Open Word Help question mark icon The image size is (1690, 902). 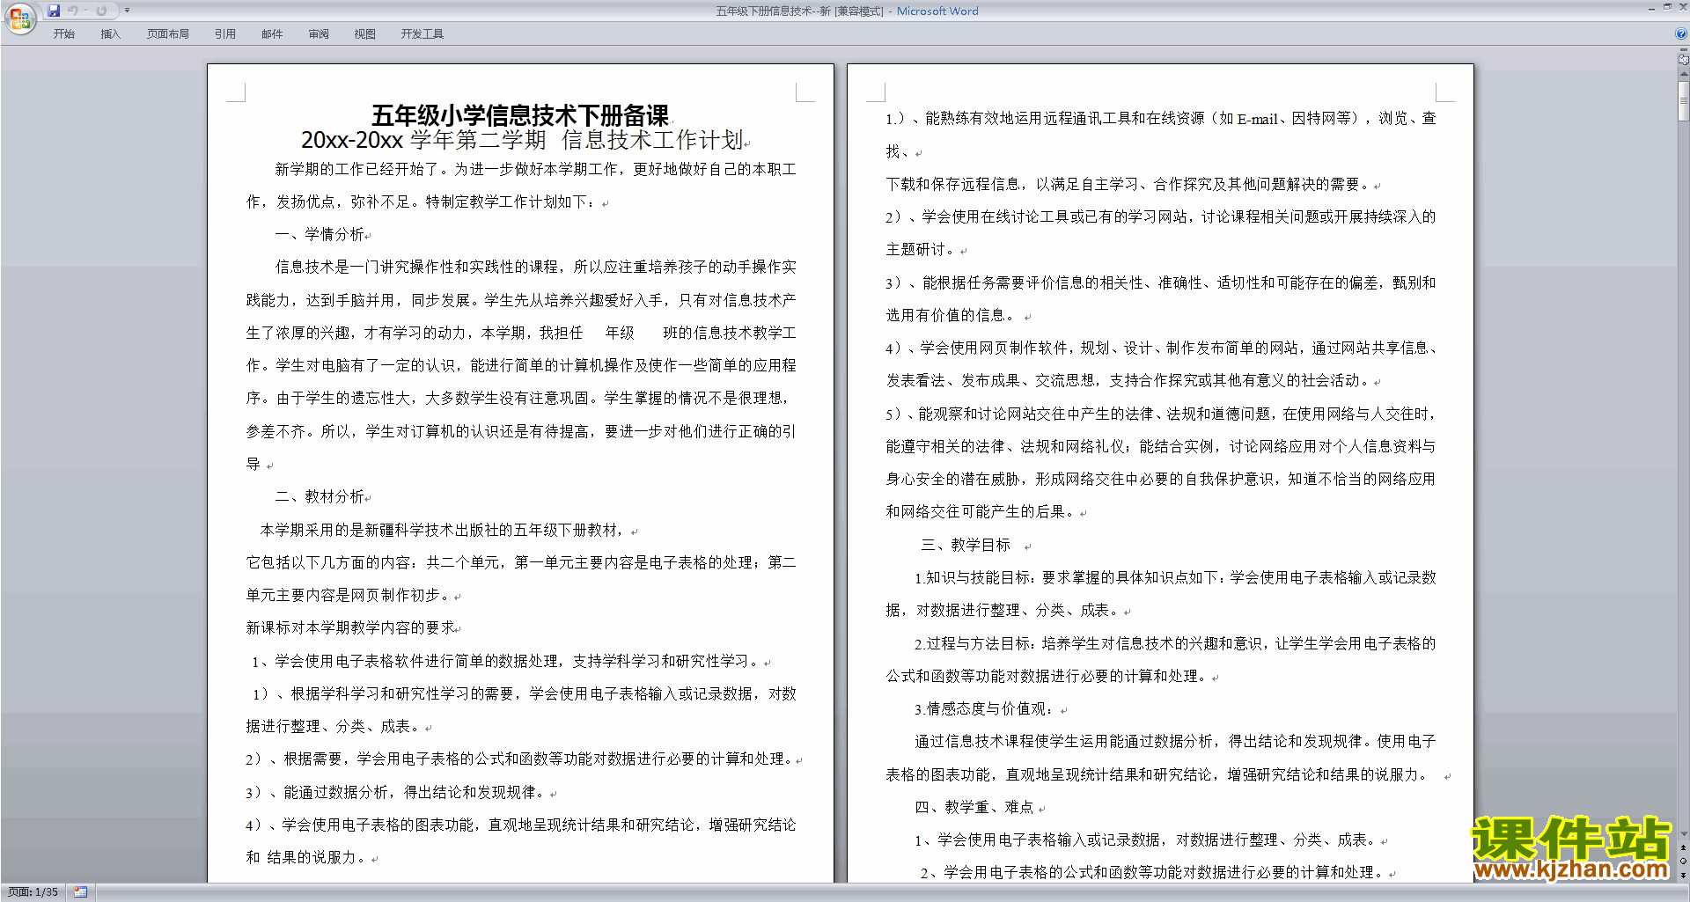coord(1681,33)
